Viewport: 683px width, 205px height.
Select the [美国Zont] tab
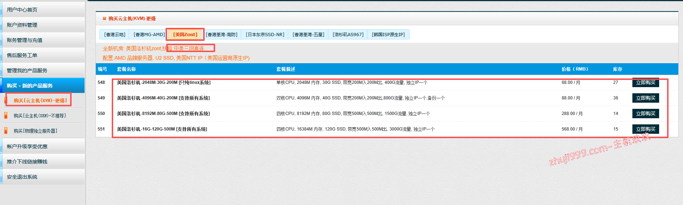click(185, 35)
